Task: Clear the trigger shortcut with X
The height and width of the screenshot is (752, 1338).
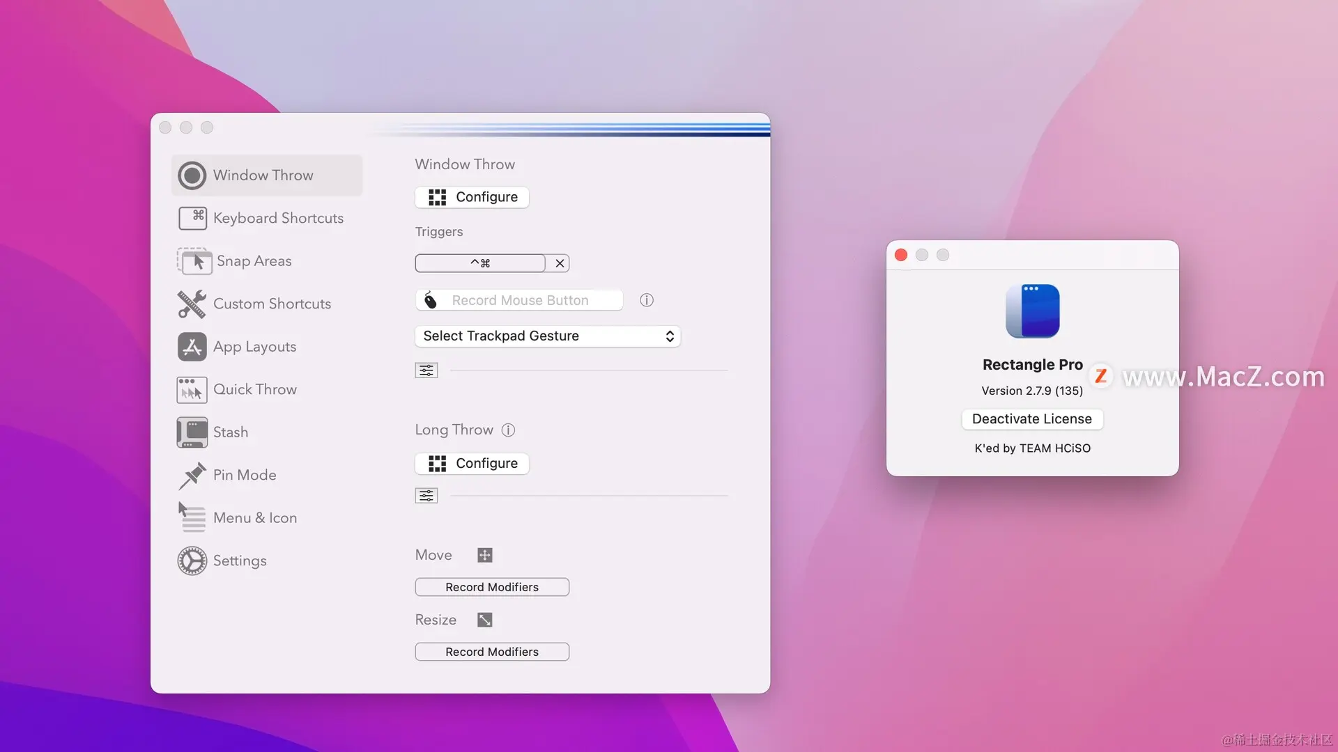Action: tap(559, 263)
